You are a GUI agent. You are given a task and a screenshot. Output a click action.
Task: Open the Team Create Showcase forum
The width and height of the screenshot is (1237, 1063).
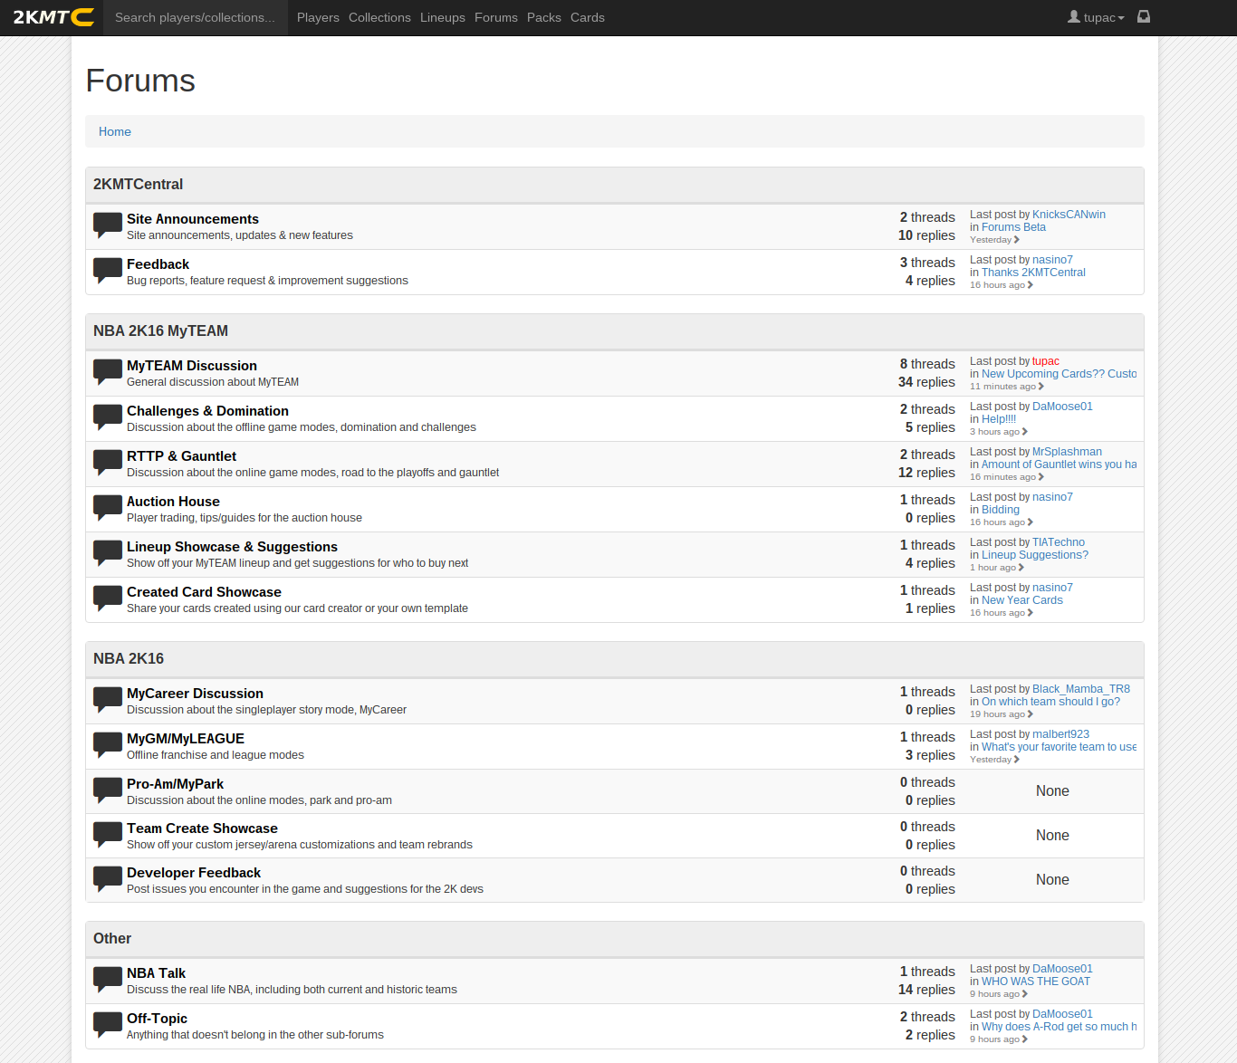click(x=202, y=828)
